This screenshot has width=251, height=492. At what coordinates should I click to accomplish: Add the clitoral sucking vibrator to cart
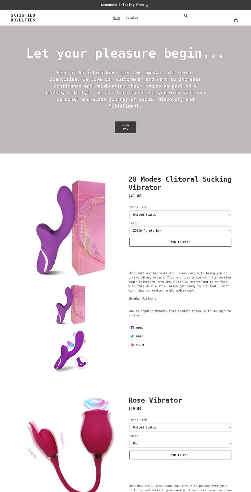180,242
